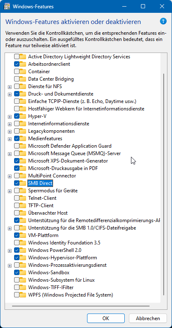This screenshot has height=328, width=172.
Task: Click the folder icon beside Windows-Sandbox
Action: coord(23,273)
